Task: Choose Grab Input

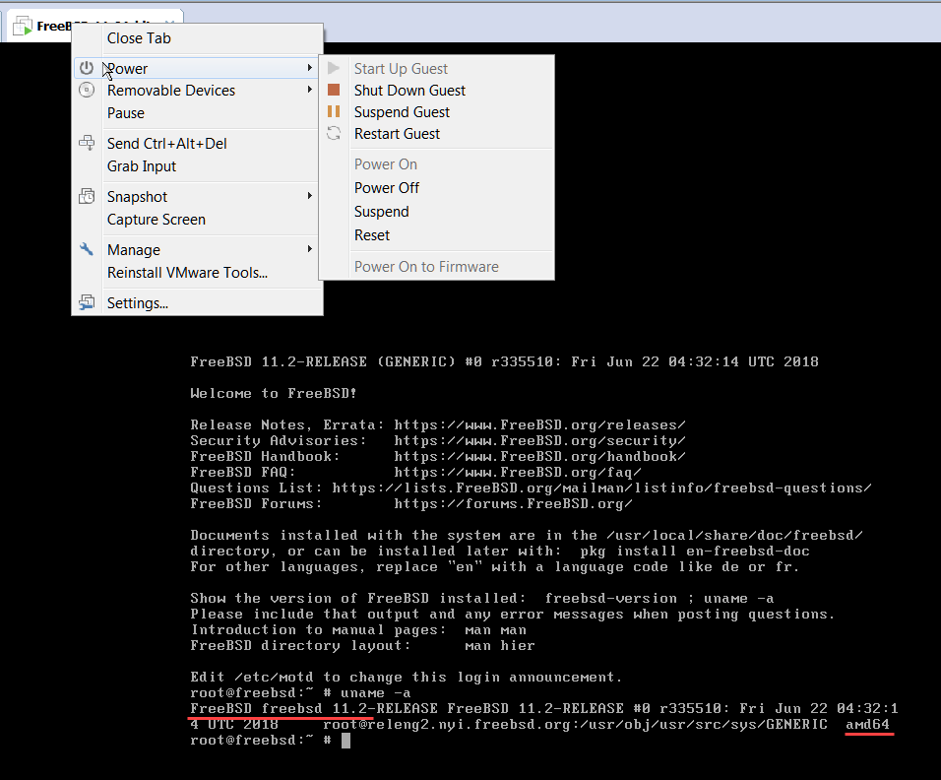Action: [141, 166]
